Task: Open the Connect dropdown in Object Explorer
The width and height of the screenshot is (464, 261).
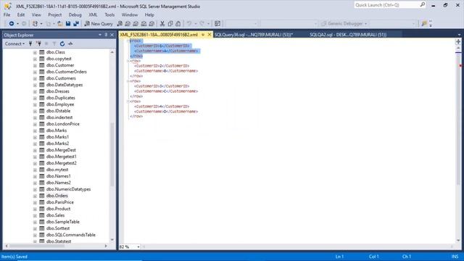Action: 14,43
